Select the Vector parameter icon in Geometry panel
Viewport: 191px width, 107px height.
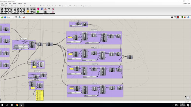(x=2, y=12)
